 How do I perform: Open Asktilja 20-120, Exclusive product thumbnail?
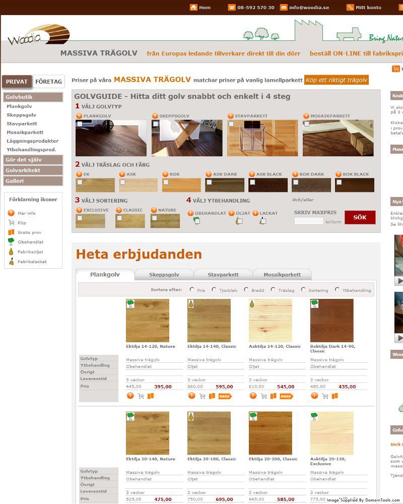331,433
